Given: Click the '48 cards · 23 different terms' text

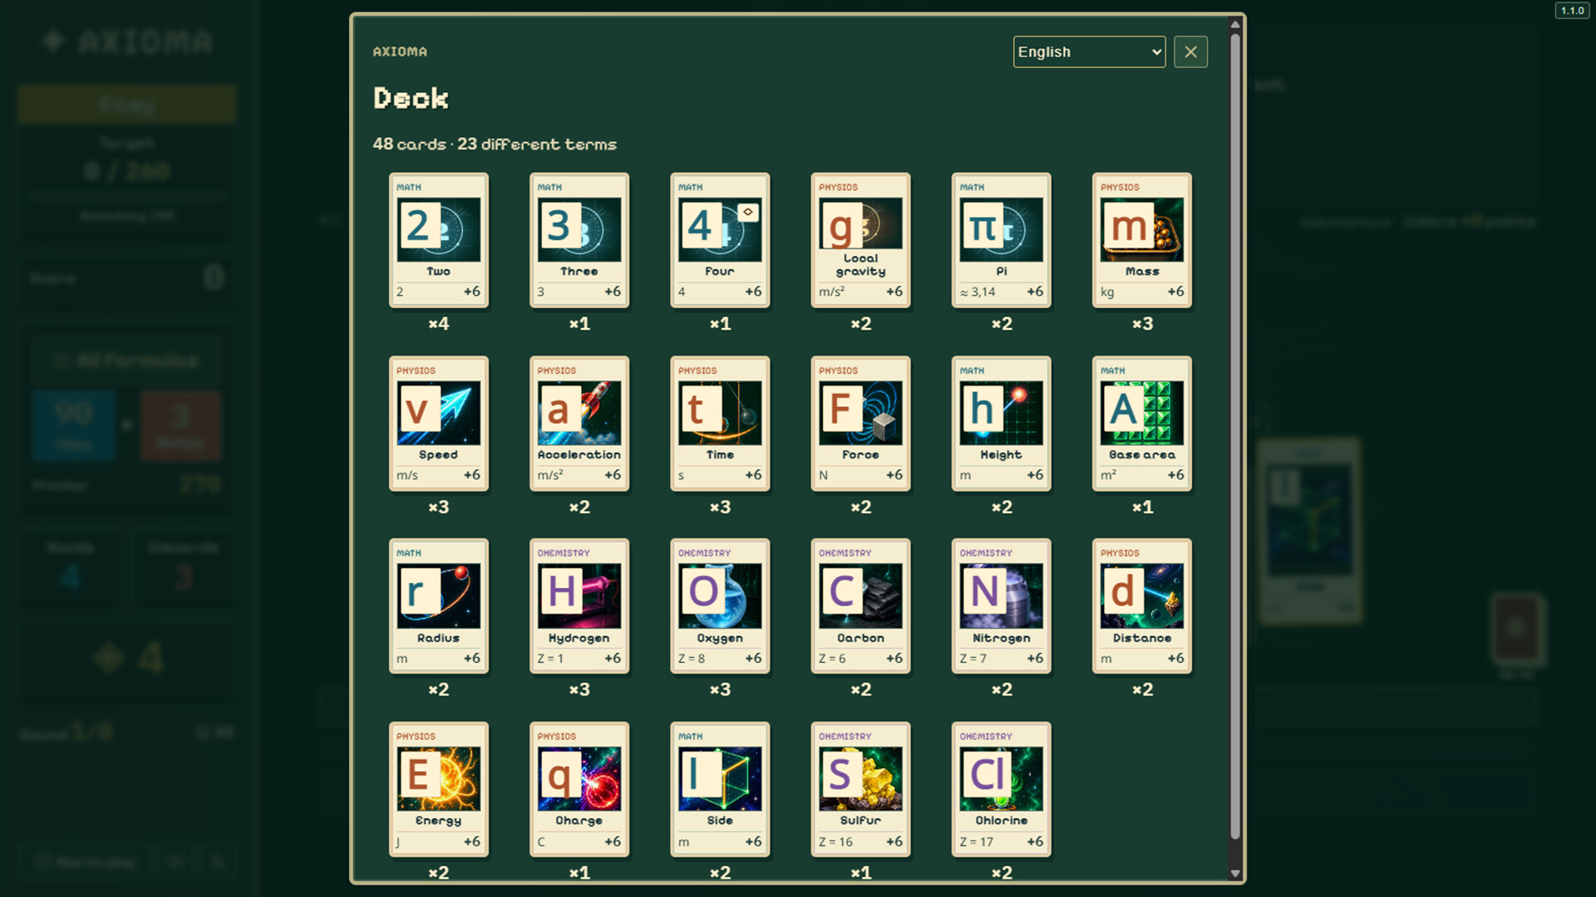Looking at the screenshot, I should pos(495,145).
